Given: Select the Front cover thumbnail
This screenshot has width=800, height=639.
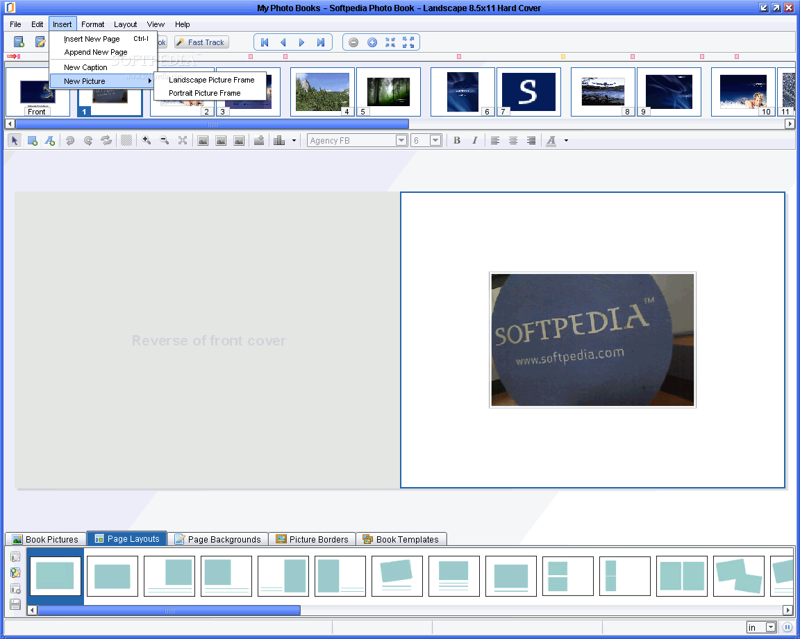Looking at the screenshot, I should click(37, 92).
